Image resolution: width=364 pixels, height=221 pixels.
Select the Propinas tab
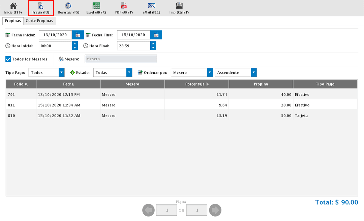click(x=13, y=21)
